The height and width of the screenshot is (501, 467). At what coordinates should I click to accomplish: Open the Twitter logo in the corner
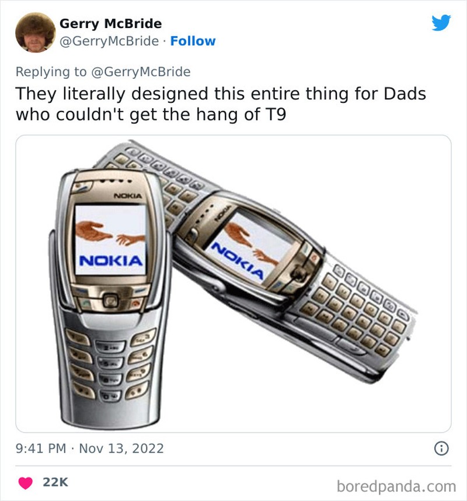click(440, 21)
